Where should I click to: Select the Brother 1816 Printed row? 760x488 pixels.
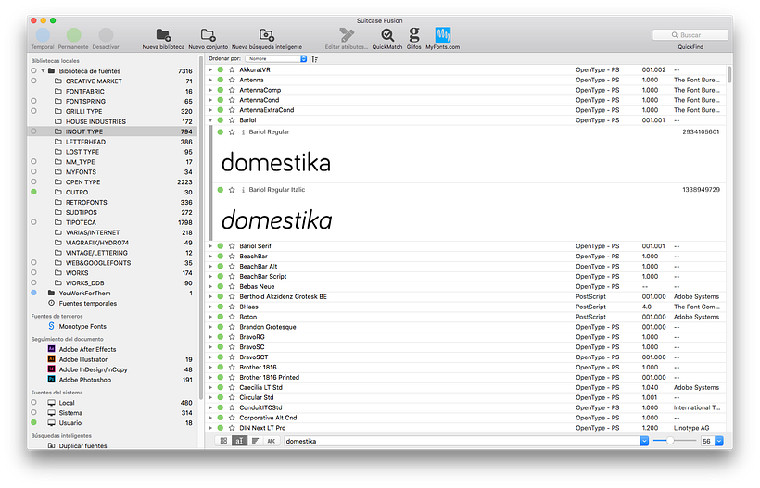pos(465,377)
